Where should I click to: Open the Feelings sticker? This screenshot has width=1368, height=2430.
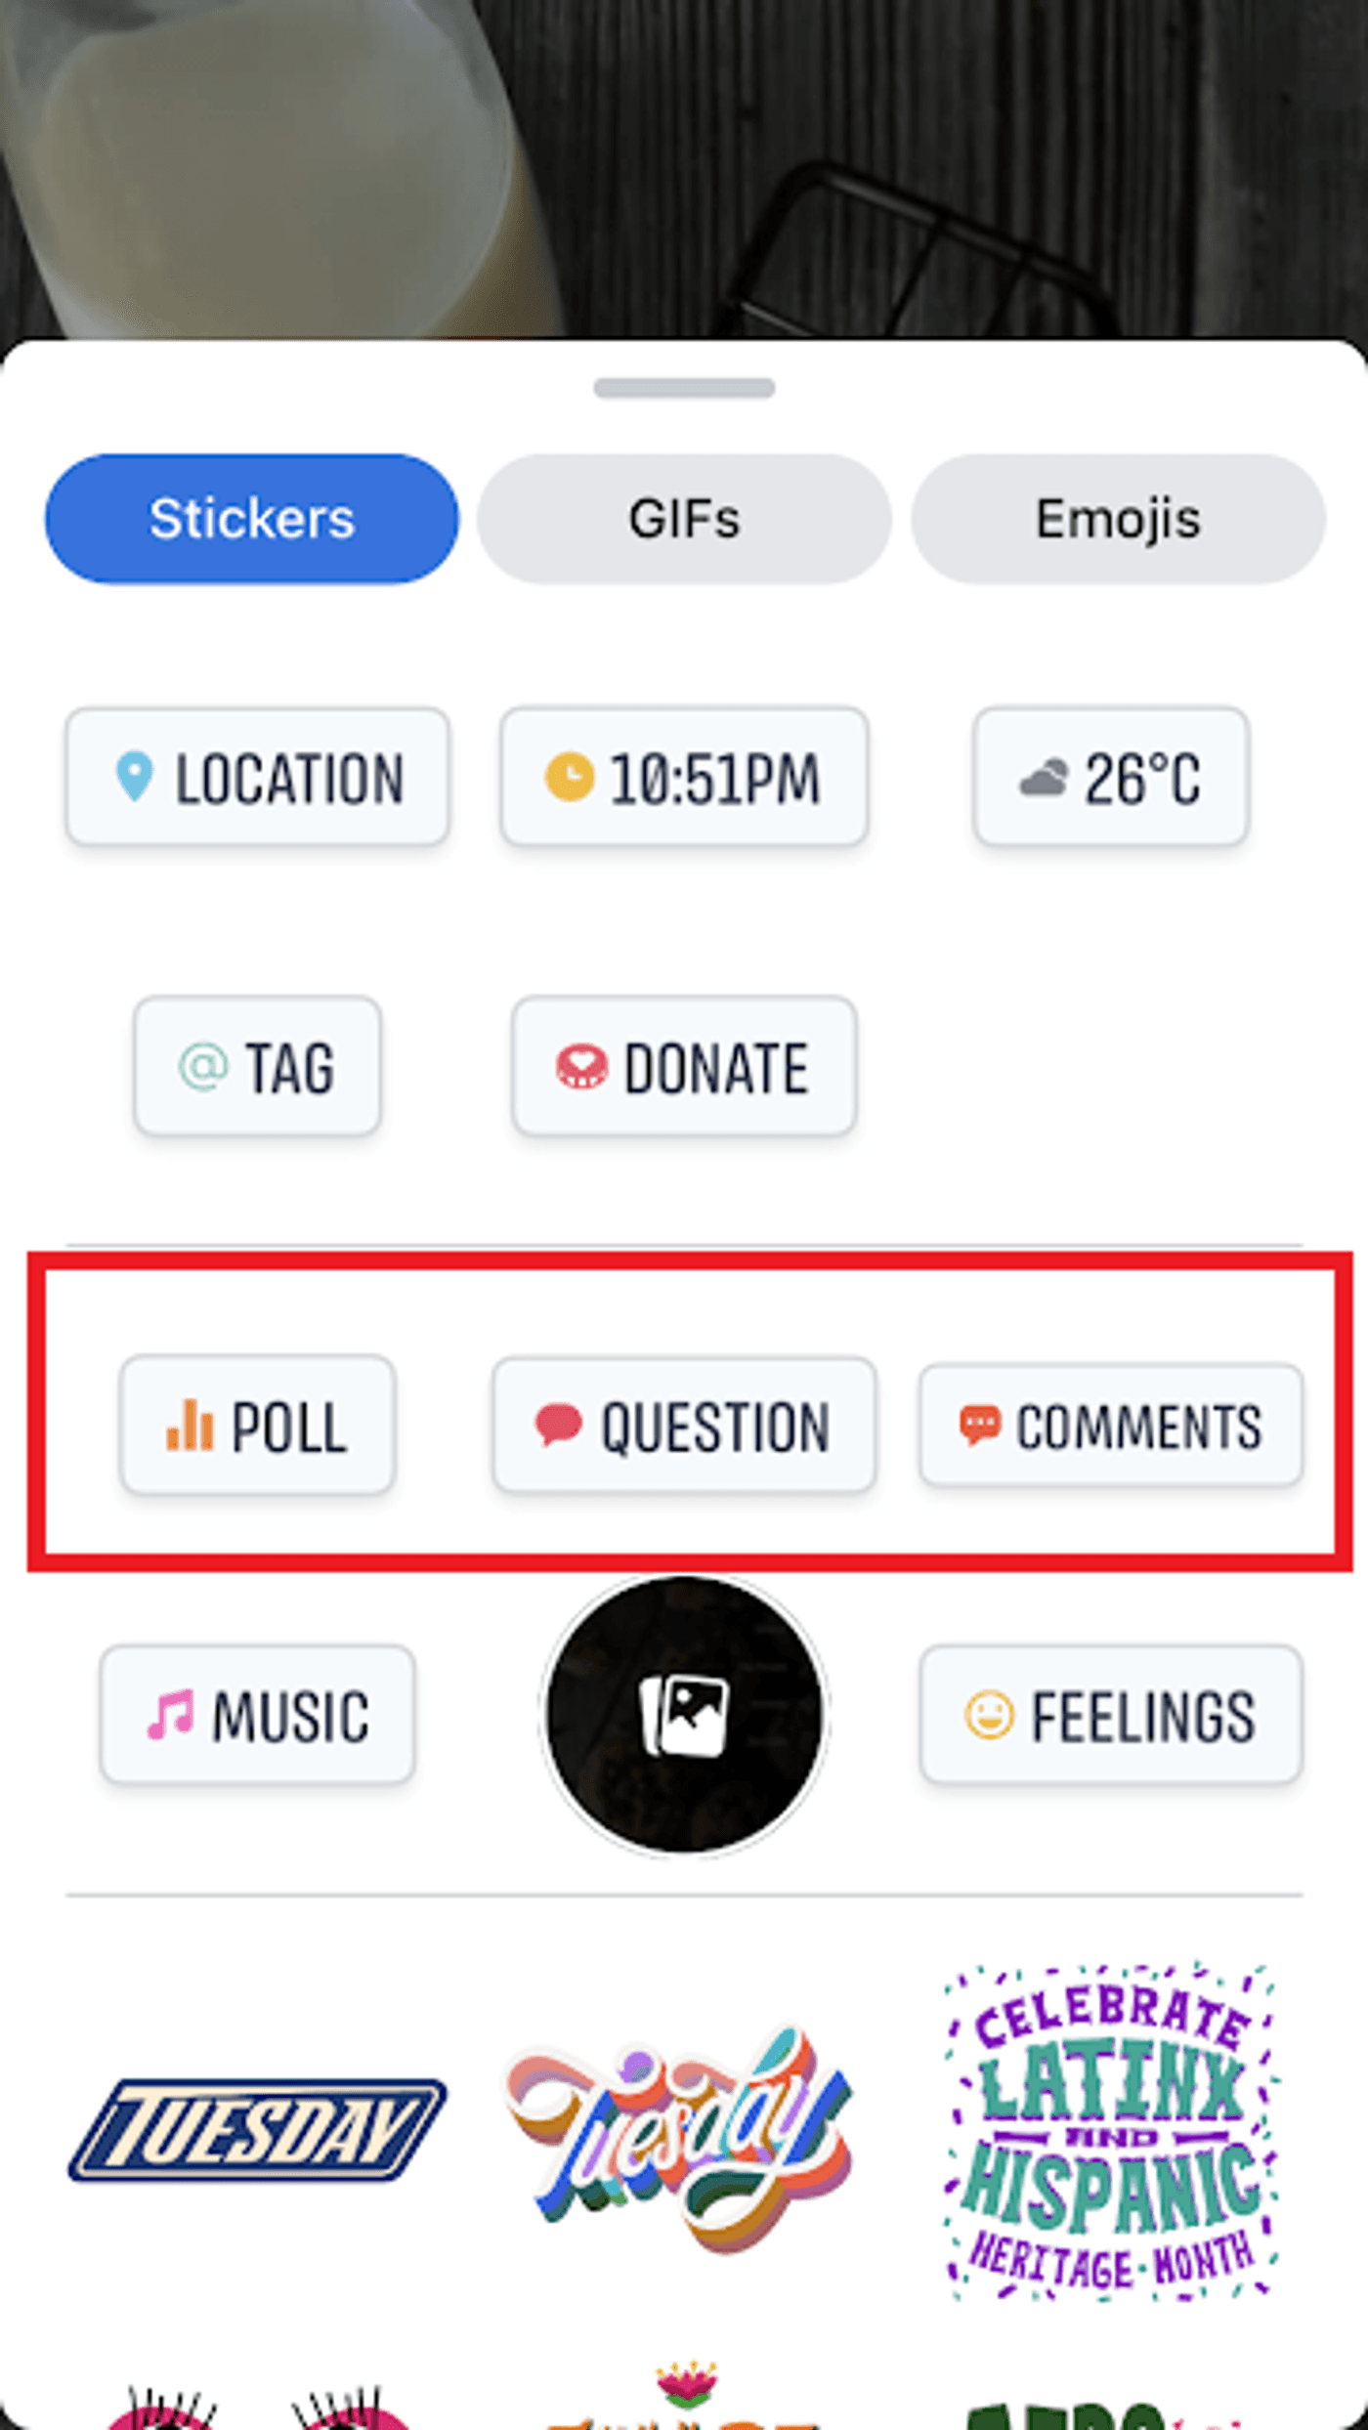1110,1715
